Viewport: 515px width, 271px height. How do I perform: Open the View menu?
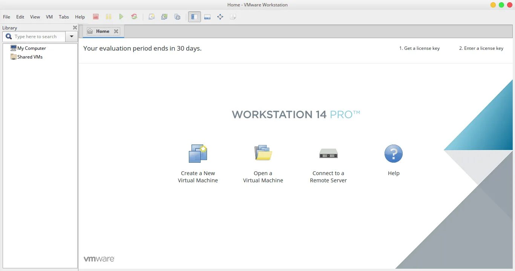coord(35,17)
